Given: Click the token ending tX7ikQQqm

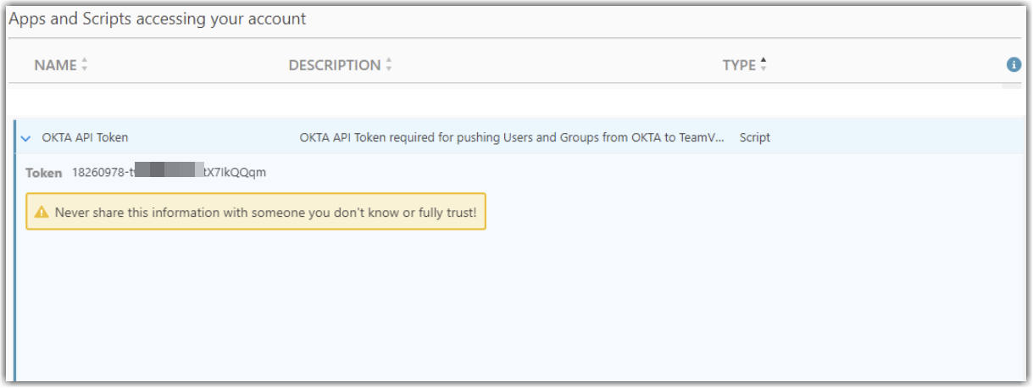Looking at the screenshot, I should tap(235, 173).
